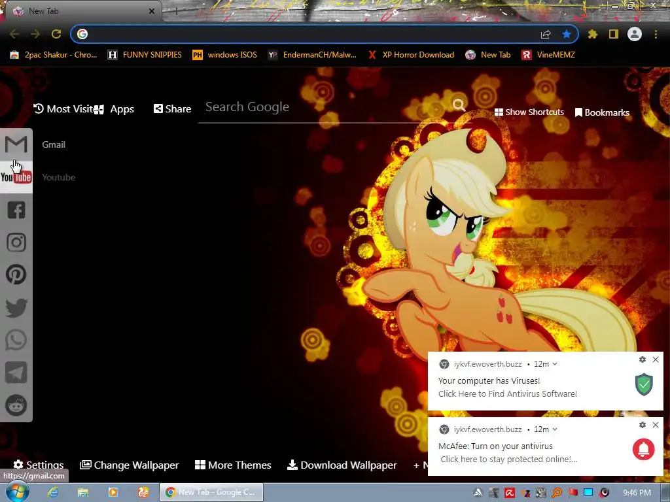Click More Themes

pyautogui.click(x=233, y=465)
